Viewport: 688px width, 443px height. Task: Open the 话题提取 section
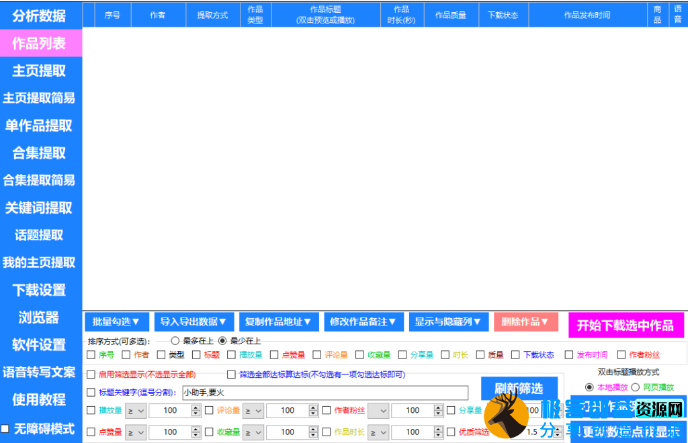point(40,235)
